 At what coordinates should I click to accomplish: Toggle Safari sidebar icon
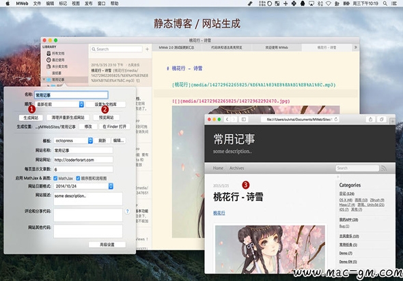click(244, 120)
